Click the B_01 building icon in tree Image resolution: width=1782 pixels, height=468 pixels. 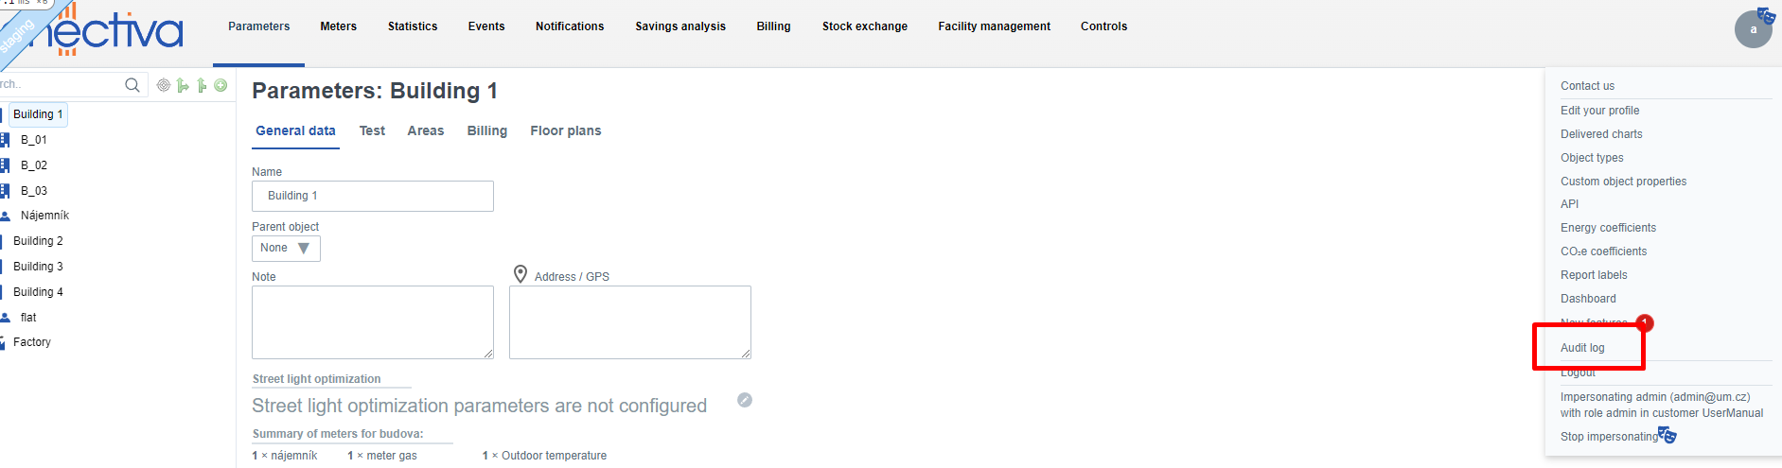[5, 140]
